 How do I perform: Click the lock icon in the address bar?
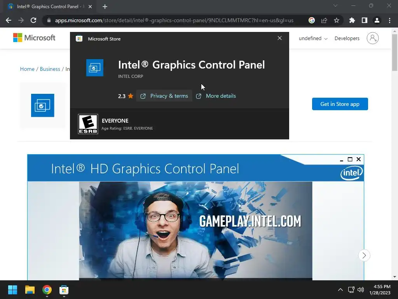click(49, 20)
